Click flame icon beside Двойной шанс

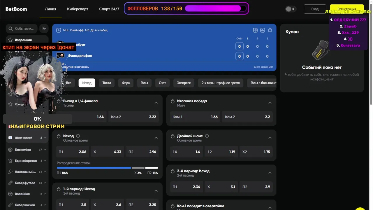[173, 136]
